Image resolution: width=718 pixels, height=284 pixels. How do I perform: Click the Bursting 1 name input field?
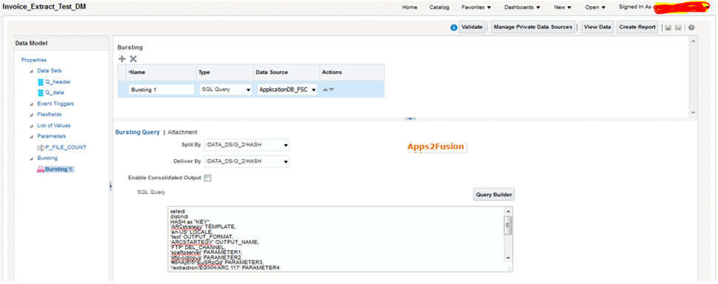(x=161, y=90)
